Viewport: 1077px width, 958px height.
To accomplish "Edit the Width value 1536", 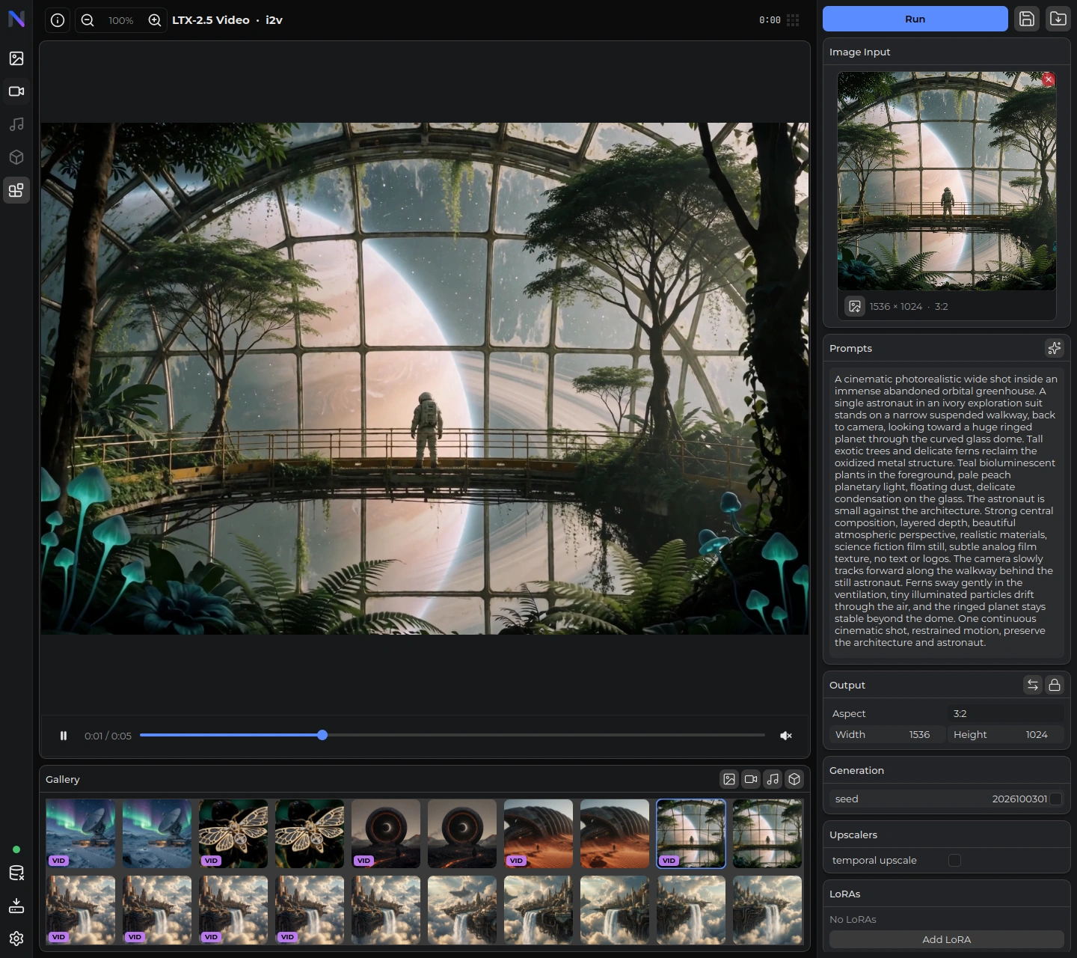I will [x=887, y=734].
